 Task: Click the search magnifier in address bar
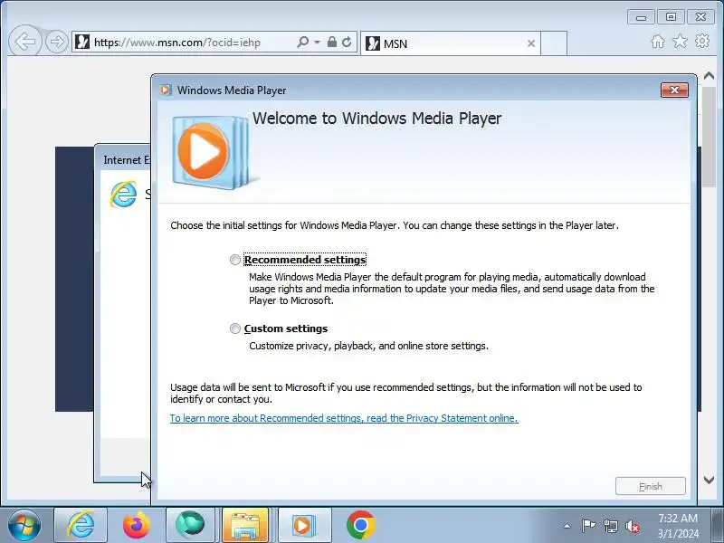[302, 42]
